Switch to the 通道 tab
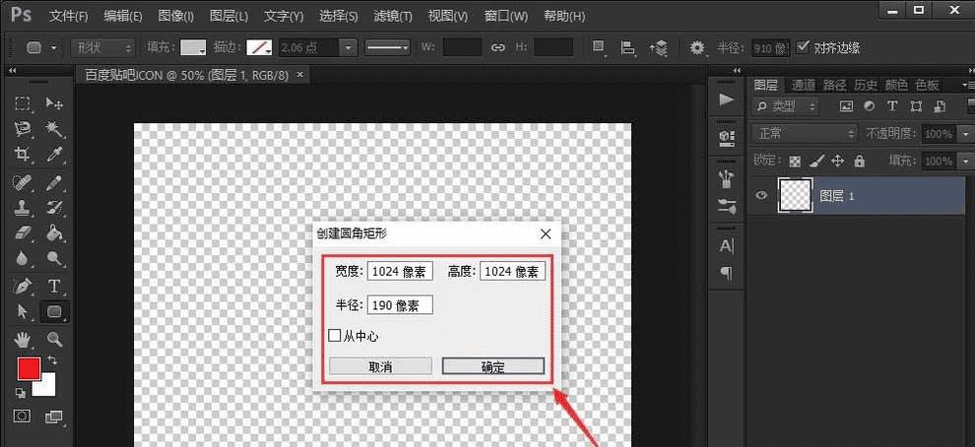 pyautogui.click(x=804, y=86)
